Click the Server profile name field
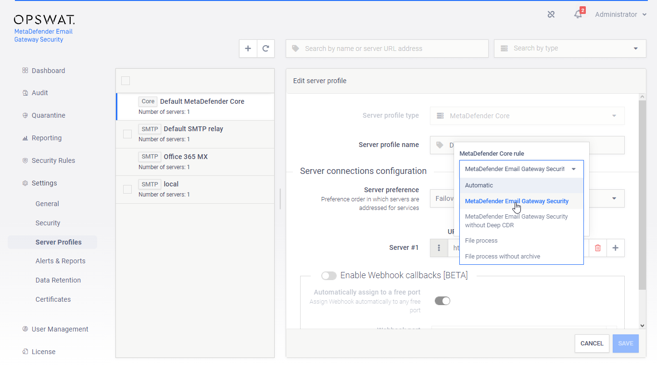Viewport: 657px width, 369px height. 527,145
